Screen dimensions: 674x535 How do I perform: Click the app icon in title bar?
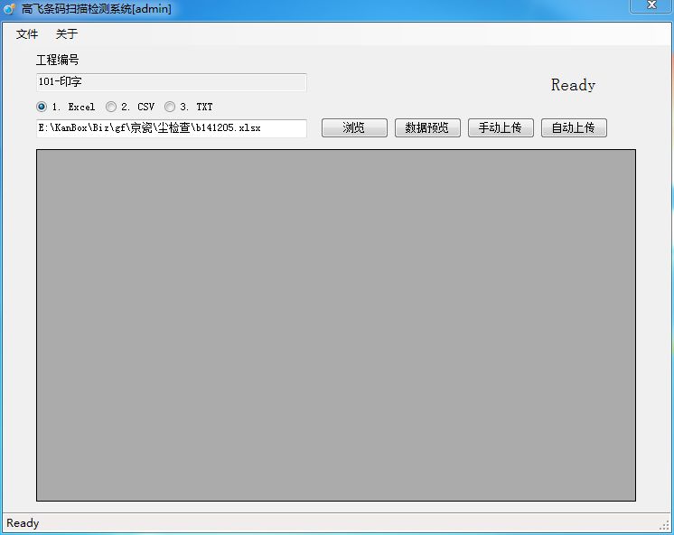pyautogui.click(x=10, y=9)
